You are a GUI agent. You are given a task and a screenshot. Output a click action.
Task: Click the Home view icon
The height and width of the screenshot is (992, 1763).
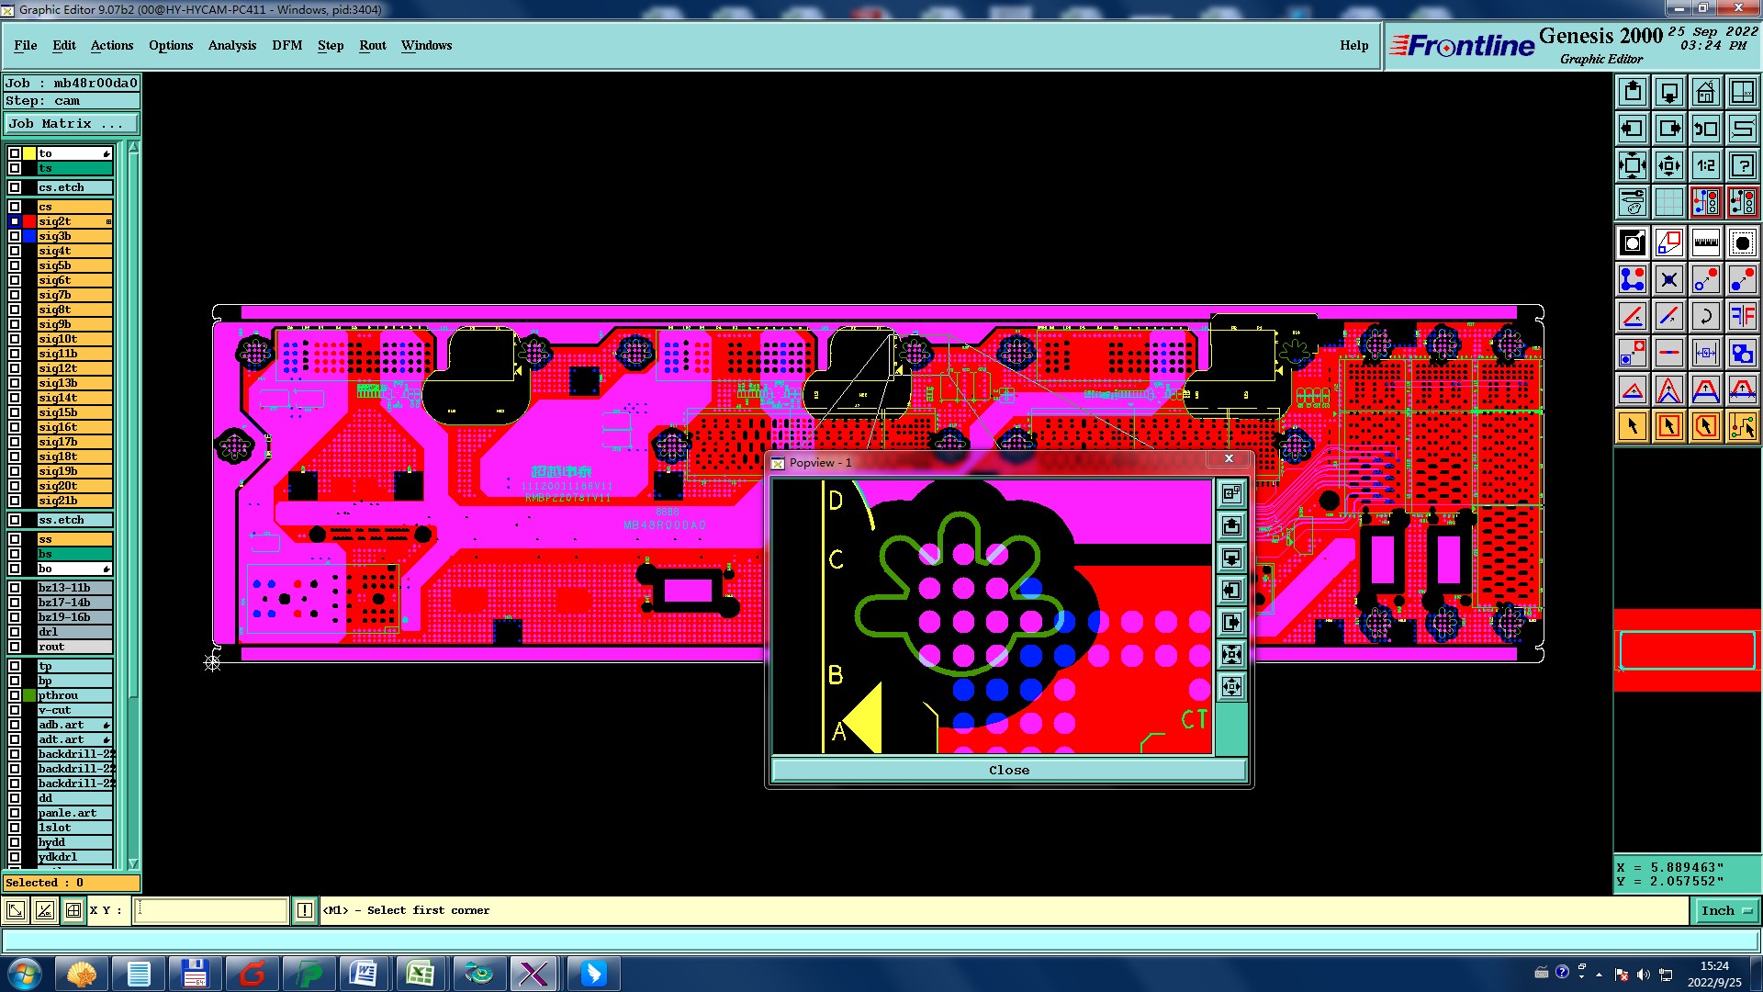1705,92
